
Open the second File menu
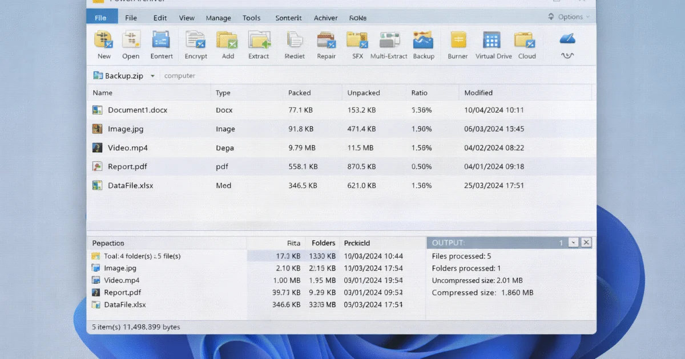tap(131, 18)
